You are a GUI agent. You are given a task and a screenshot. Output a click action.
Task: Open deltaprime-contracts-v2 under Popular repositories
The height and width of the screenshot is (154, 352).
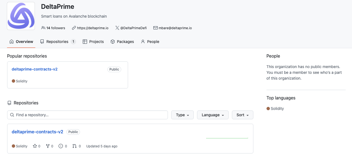pyautogui.click(x=35, y=69)
